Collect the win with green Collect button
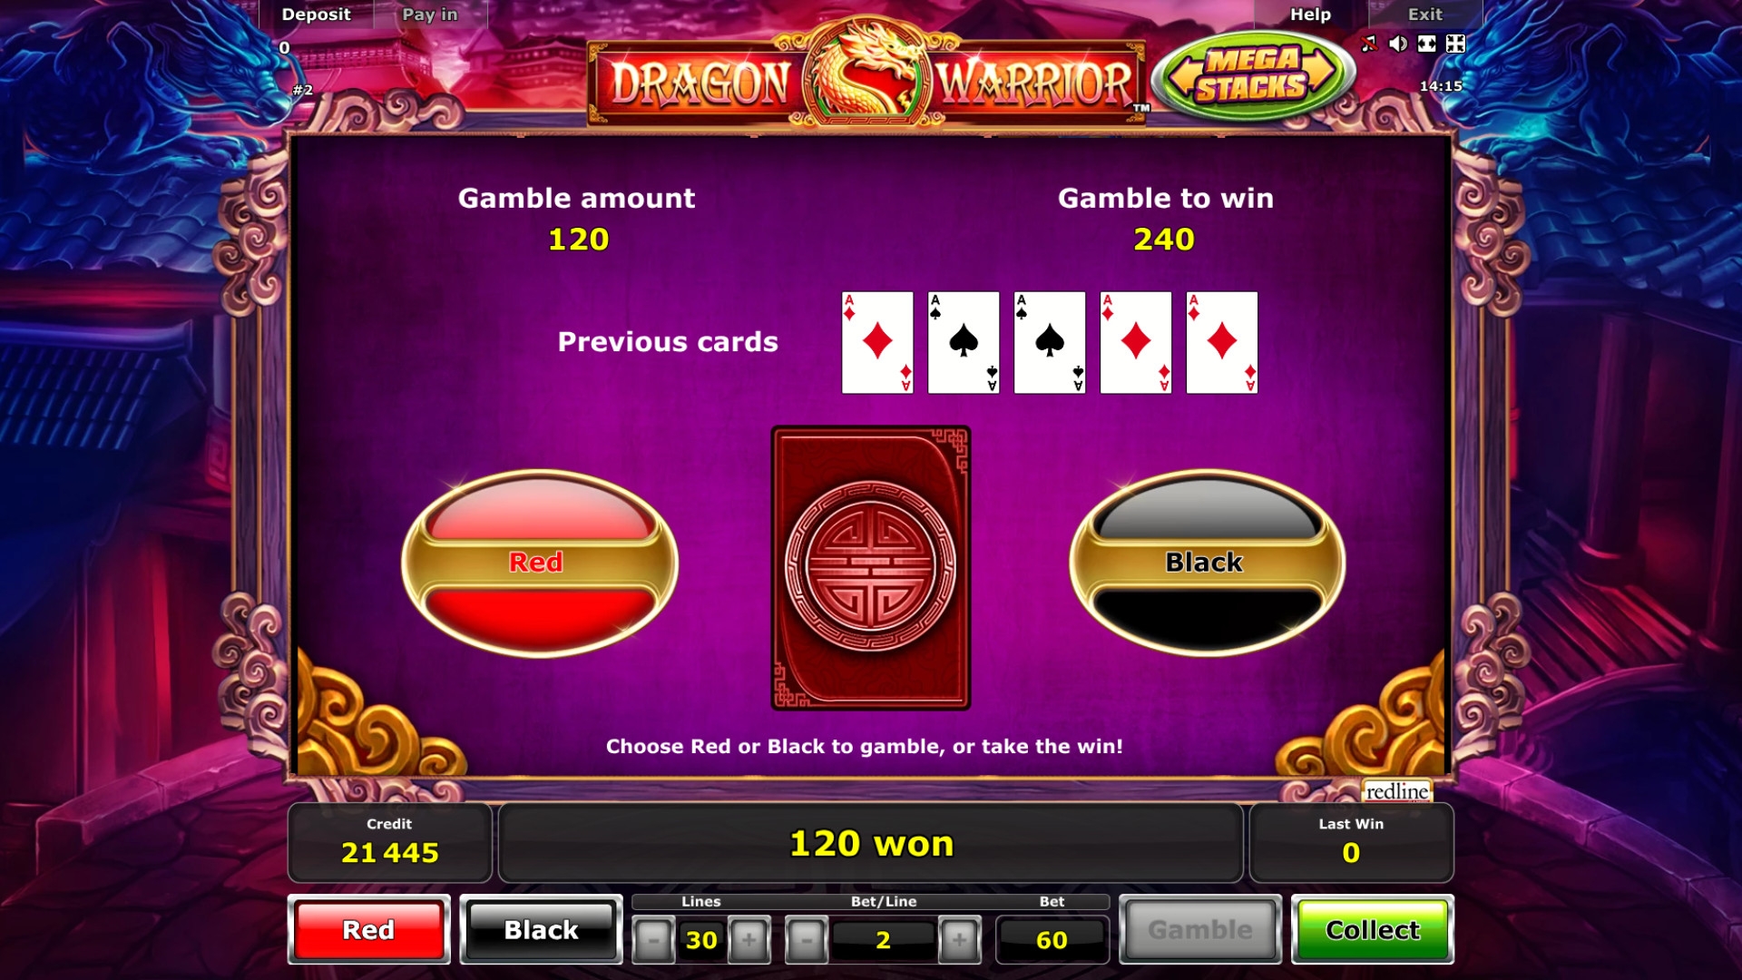The height and width of the screenshot is (980, 1742). click(x=1372, y=929)
